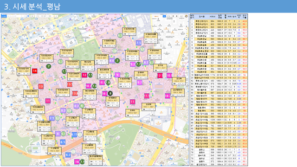The image size is (297, 167).
Task: Click the blue 6.15 price marker
Action: coord(74,134)
